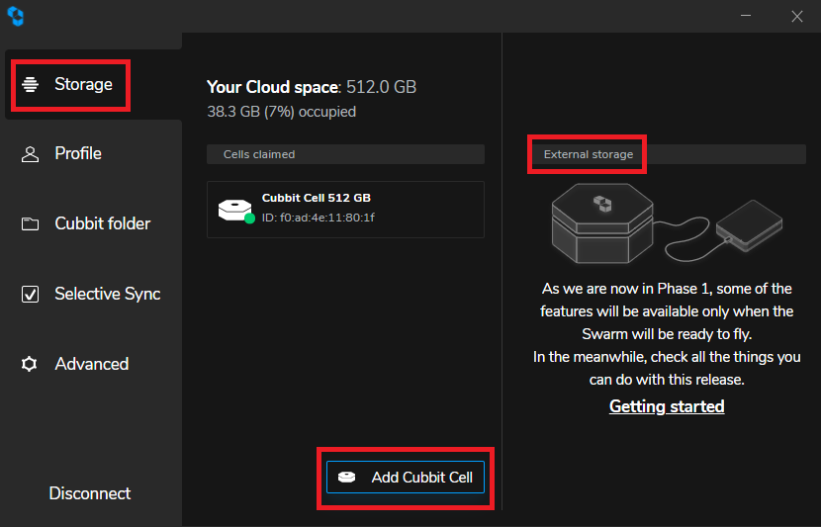Click the Phase 1 information paragraph
Image resolution: width=821 pixels, height=527 pixels.
coord(667,334)
